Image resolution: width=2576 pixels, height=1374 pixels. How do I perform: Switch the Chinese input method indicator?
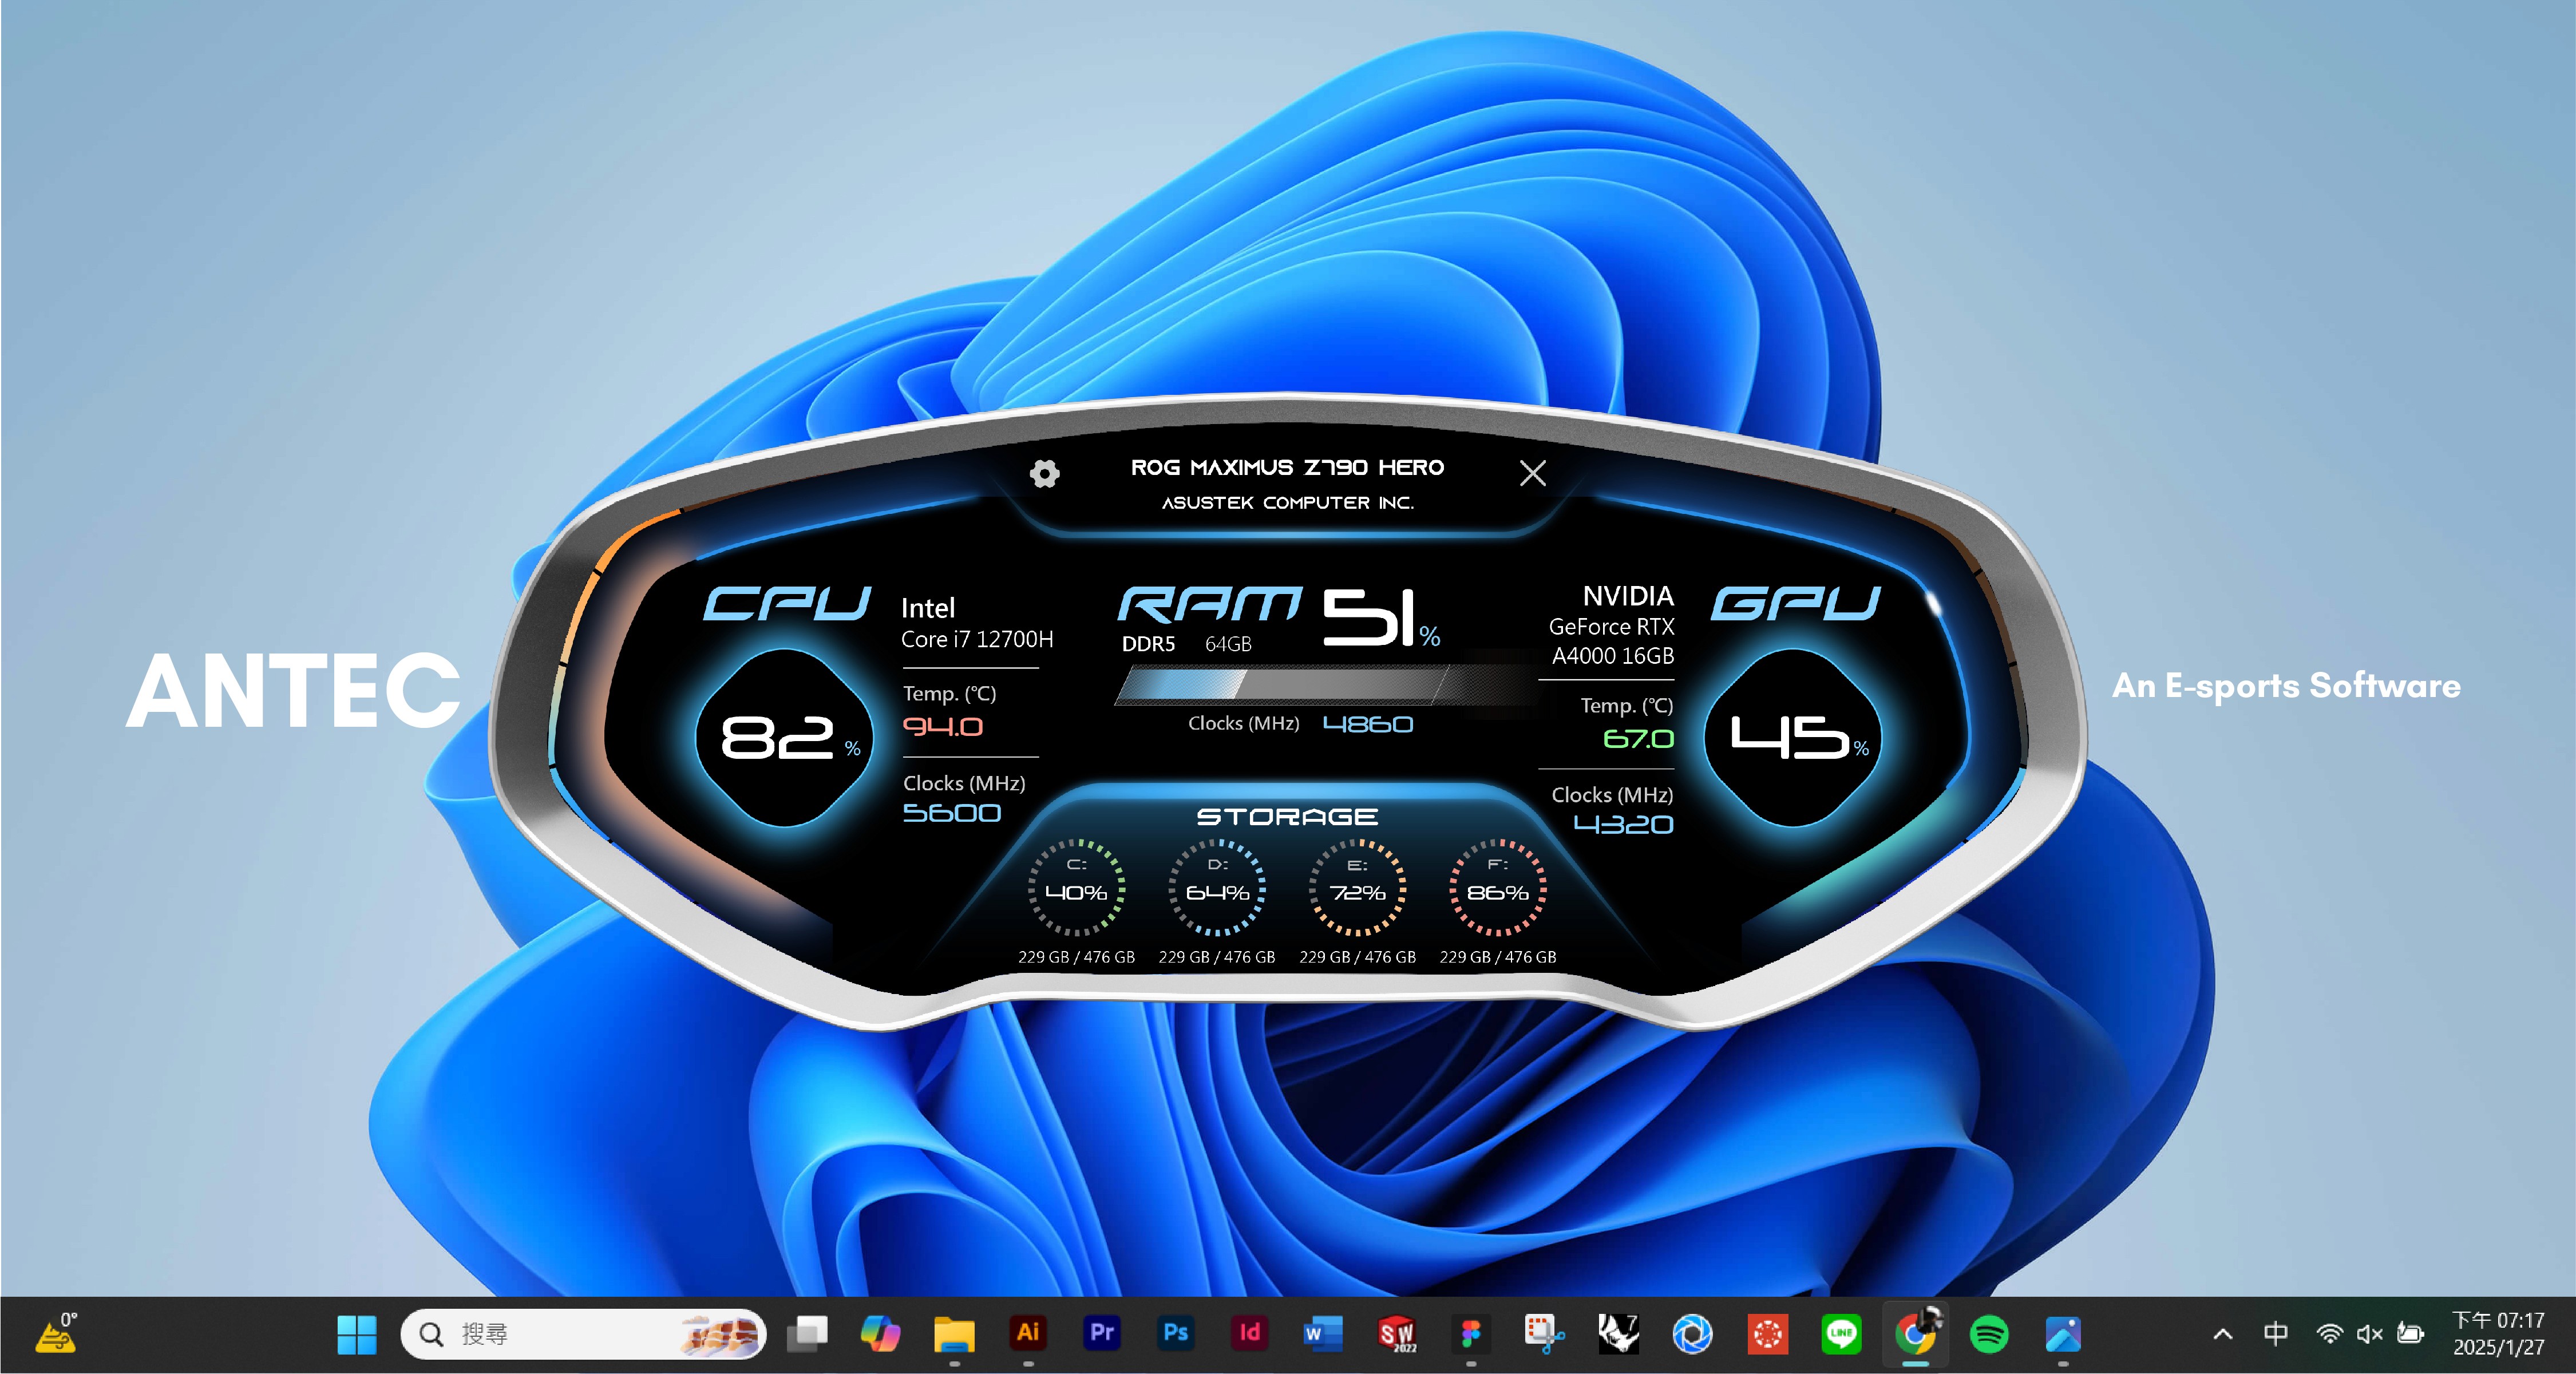(2276, 1334)
